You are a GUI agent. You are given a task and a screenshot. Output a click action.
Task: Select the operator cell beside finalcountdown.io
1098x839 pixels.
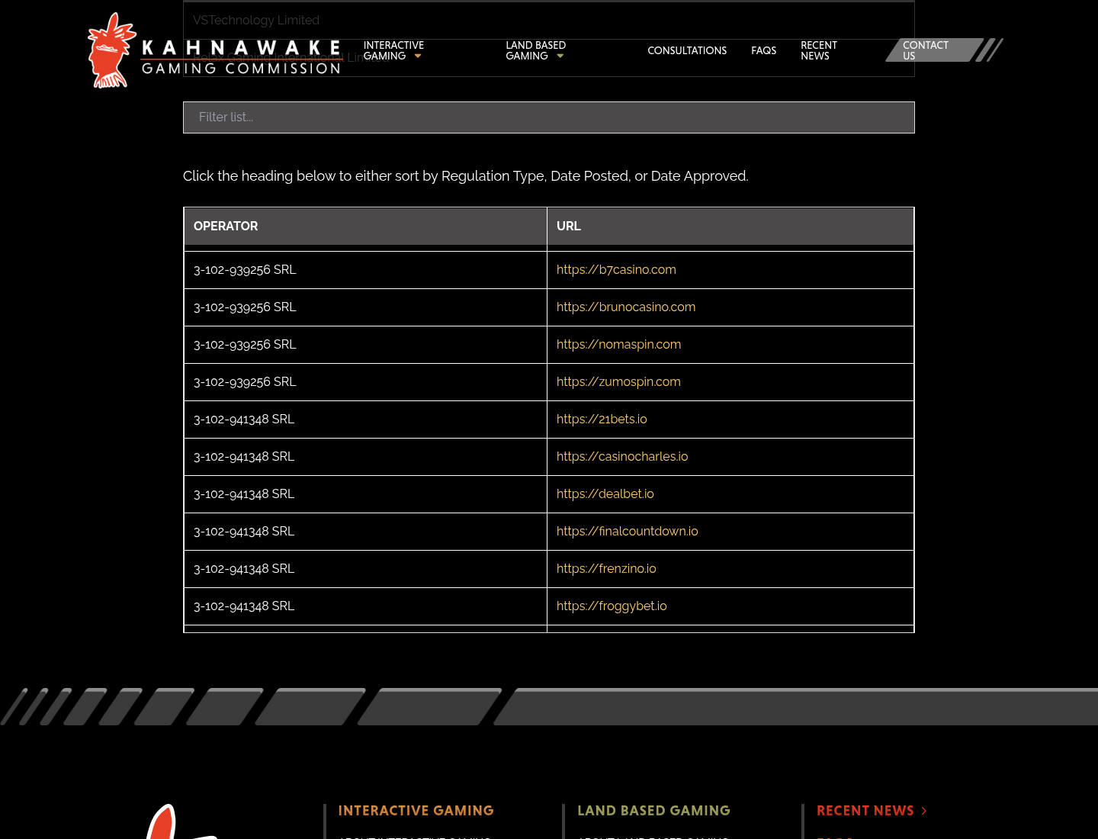[x=365, y=532]
